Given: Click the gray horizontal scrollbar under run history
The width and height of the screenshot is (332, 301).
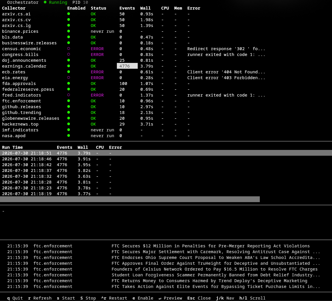Looking at the screenshot, I should tap(130, 199).
